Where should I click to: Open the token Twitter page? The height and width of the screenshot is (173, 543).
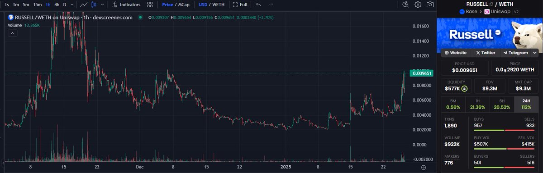486,53
